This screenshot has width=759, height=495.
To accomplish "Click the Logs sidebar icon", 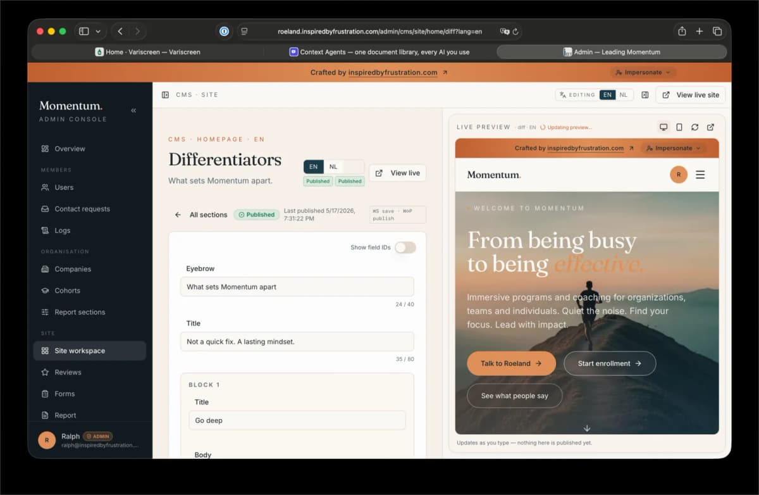I will point(45,230).
